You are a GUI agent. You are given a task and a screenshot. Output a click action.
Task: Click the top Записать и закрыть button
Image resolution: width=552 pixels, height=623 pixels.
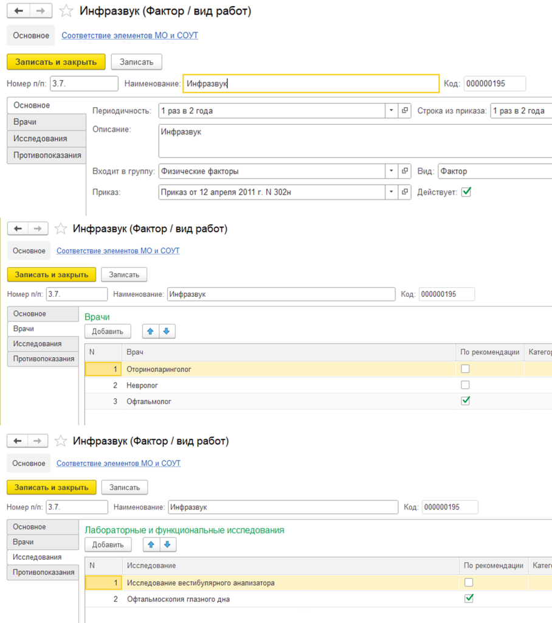pos(56,62)
